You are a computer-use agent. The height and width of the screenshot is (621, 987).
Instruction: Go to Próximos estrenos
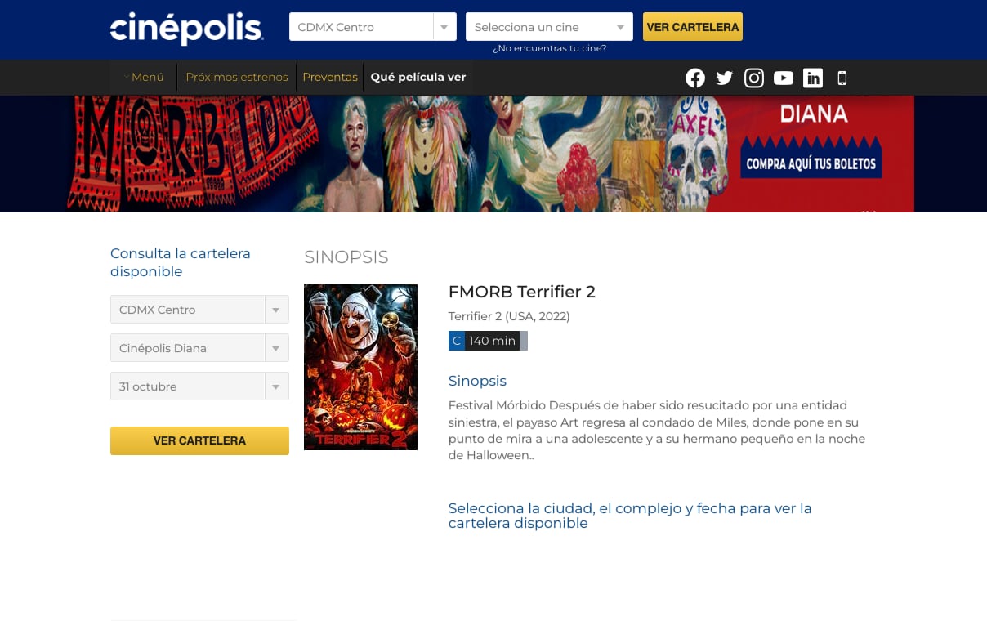click(x=237, y=77)
